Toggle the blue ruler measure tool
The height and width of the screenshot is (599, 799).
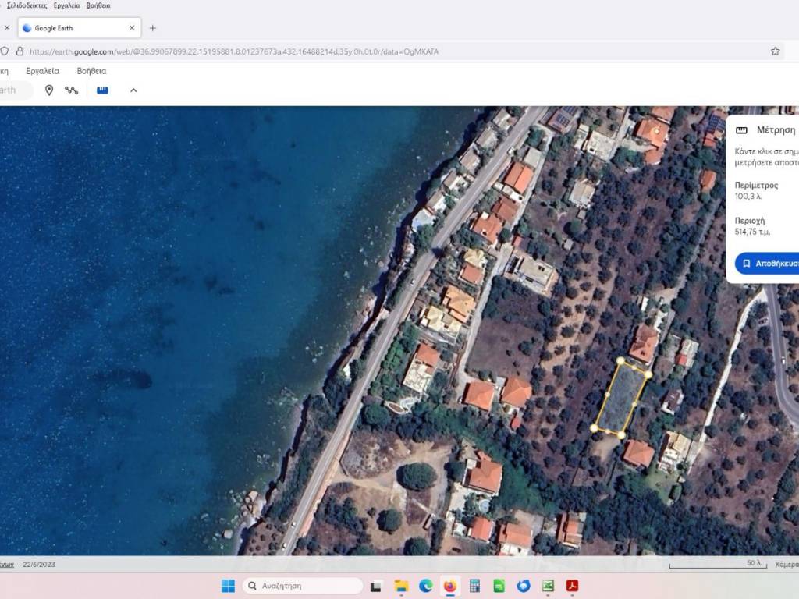(102, 90)
